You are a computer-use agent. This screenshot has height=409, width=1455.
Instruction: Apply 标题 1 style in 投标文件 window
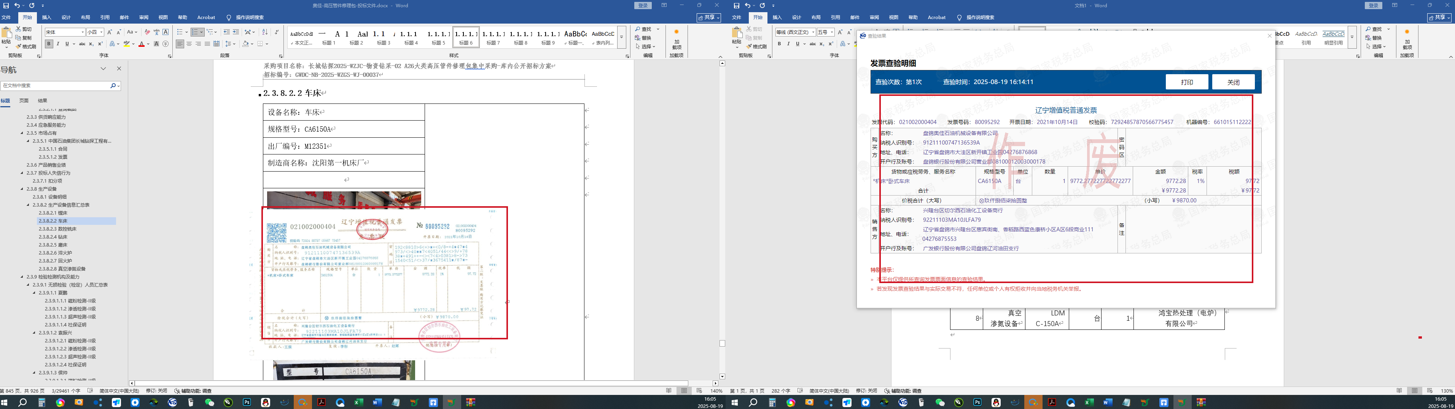329,37
